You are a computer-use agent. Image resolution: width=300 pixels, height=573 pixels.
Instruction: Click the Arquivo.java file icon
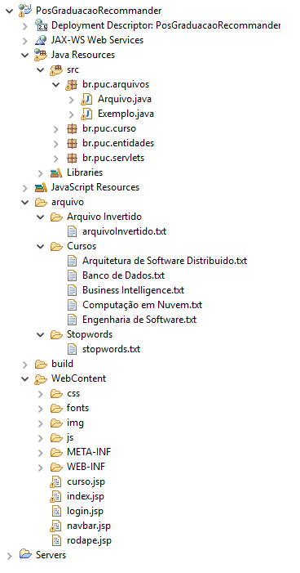point(86,99)
